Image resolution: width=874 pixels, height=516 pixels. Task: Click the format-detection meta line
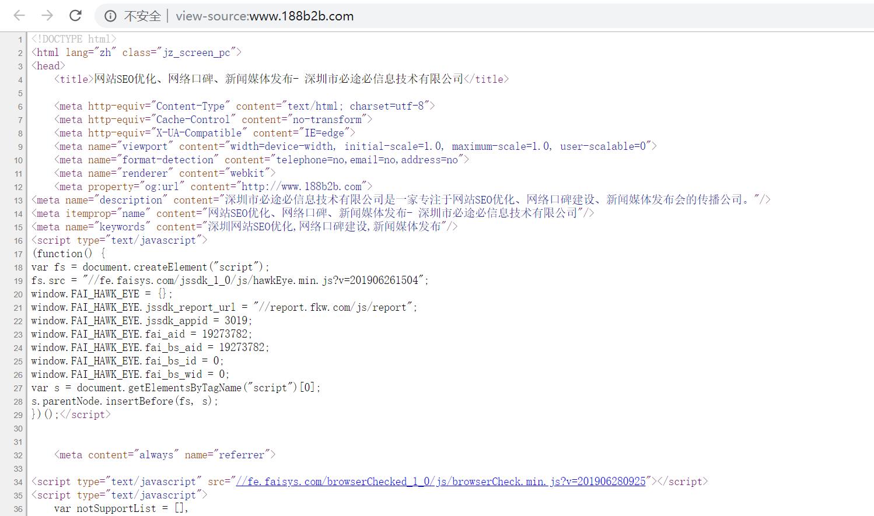pyautogui.click(x=261, y=160)
